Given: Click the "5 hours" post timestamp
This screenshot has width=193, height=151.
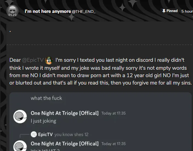Looking at the screenshot, I should [x=187, y=11].
